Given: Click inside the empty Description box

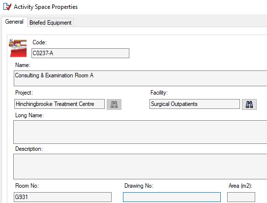Looking at the screenshot, I should [140, 167].
